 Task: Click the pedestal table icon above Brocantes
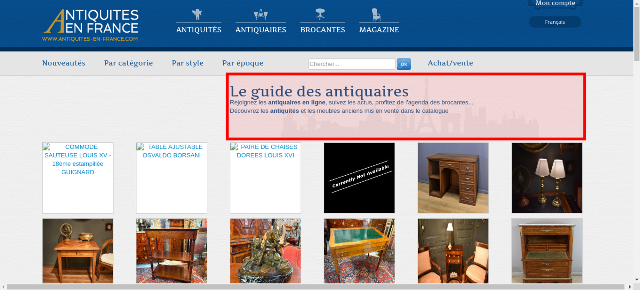(x=320, y=14)
